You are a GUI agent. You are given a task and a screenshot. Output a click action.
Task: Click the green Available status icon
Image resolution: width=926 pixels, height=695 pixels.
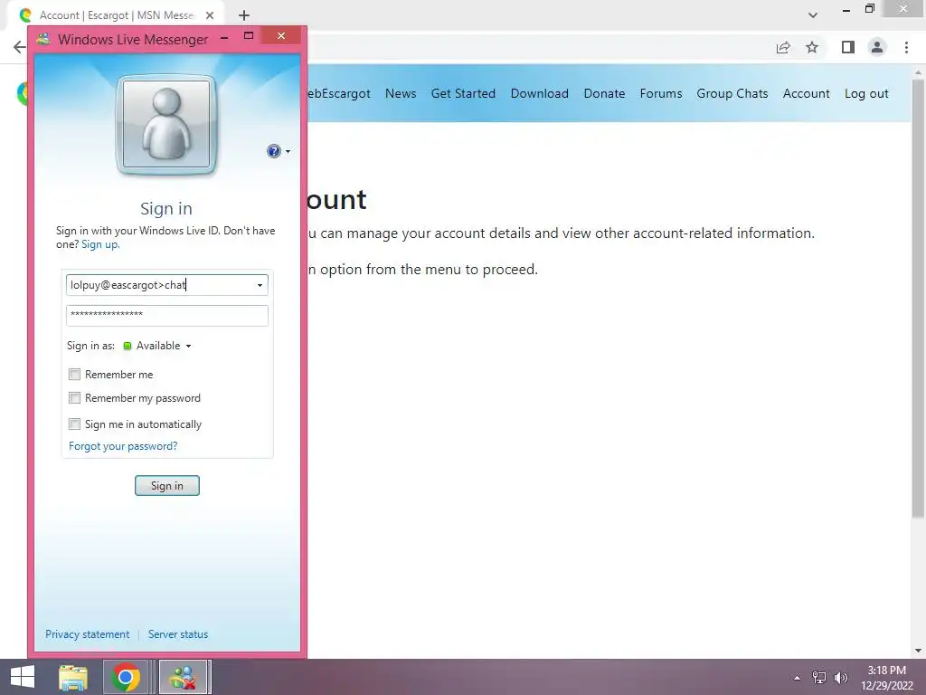click(x=127, y=346)
